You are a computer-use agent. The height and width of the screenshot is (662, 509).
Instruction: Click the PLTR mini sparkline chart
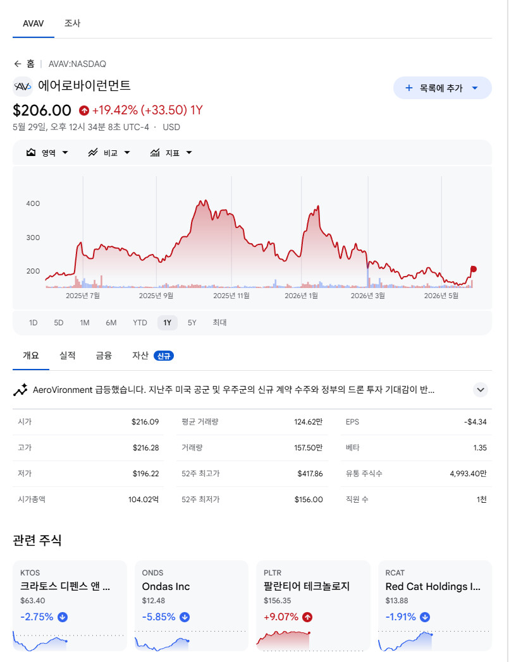click(x=283, y=641)
